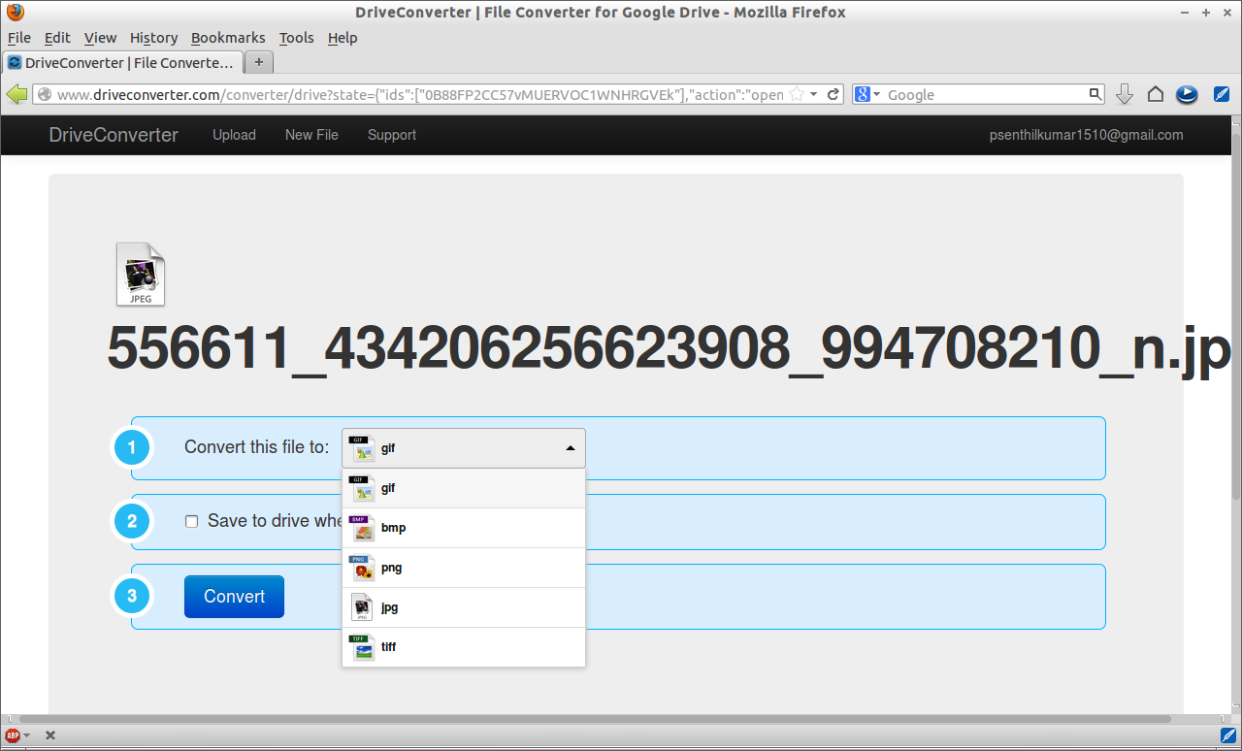Open the Edit menu
This screenshot has width=1242, height=751.
(57, 38)
